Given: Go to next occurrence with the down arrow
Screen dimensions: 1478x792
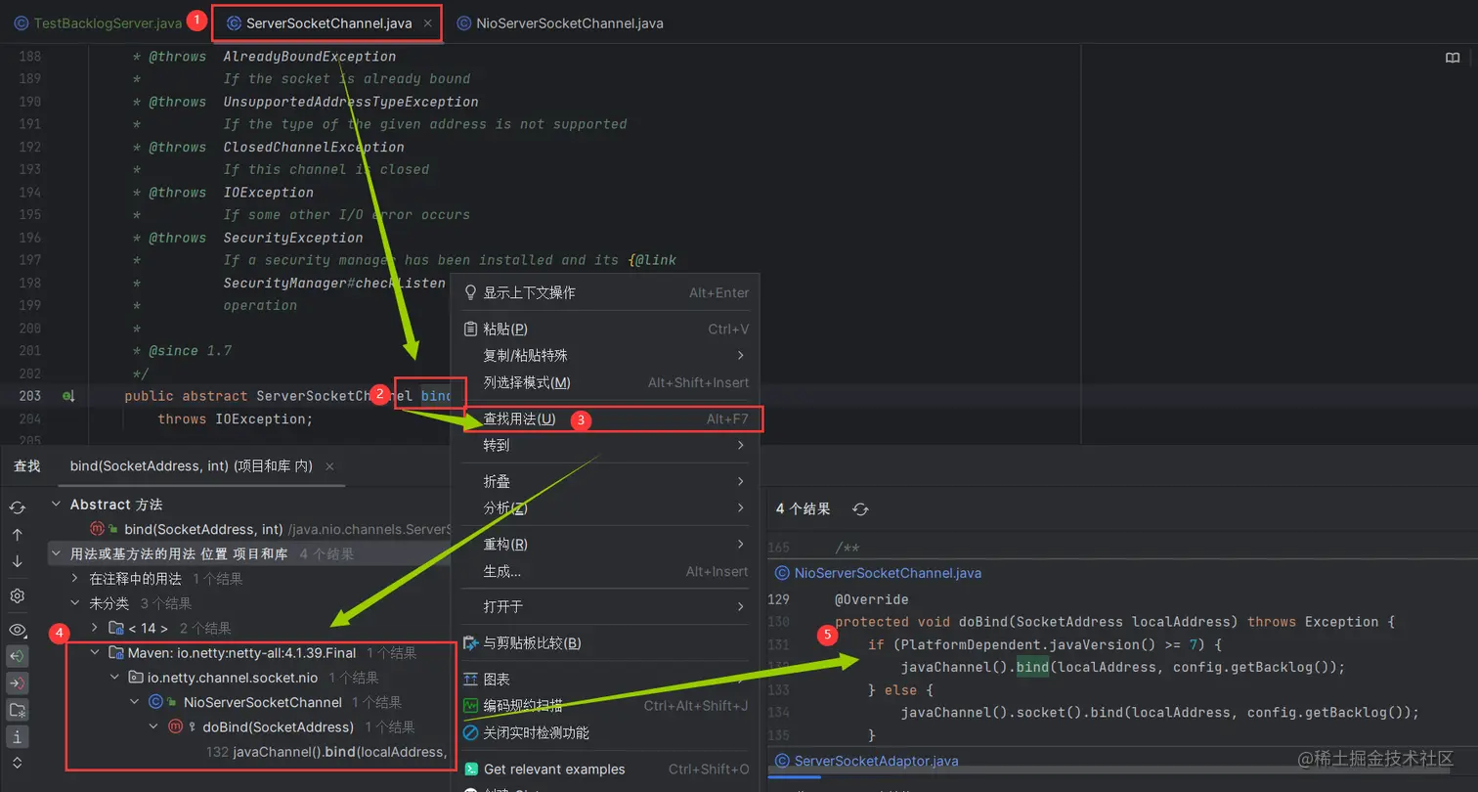Looking at the screenshot, I should pos(17,561).
